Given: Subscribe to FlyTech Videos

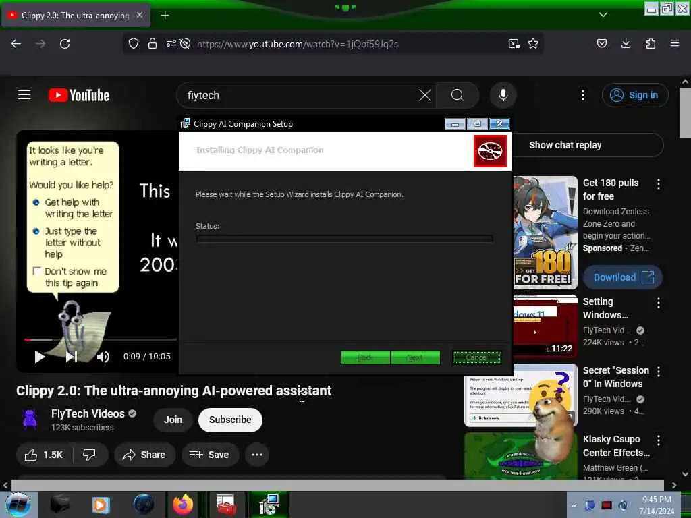Looking at the screenshot, I should click(230, 420).
